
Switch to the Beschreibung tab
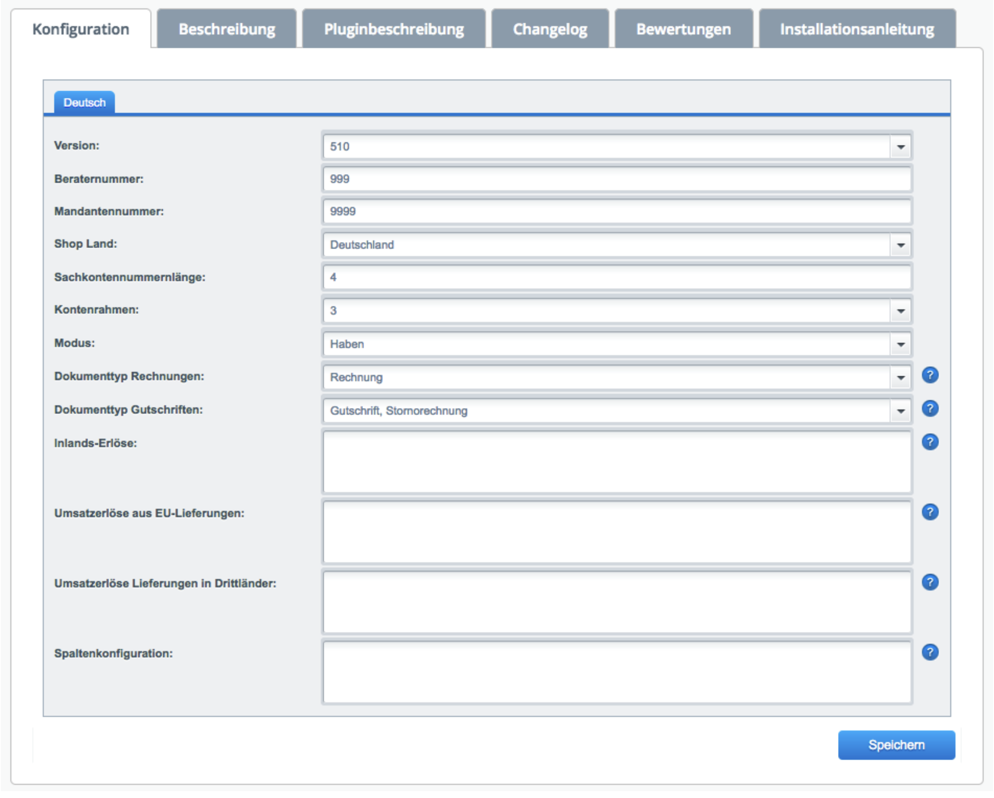pos(227,29)
